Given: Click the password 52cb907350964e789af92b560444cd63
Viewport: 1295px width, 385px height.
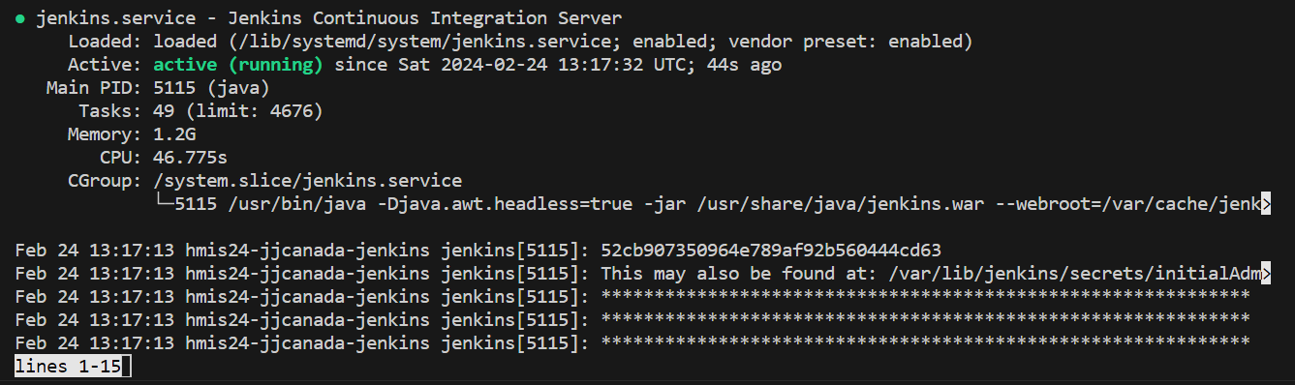Looking at the screenshot, I should [771, 251].
